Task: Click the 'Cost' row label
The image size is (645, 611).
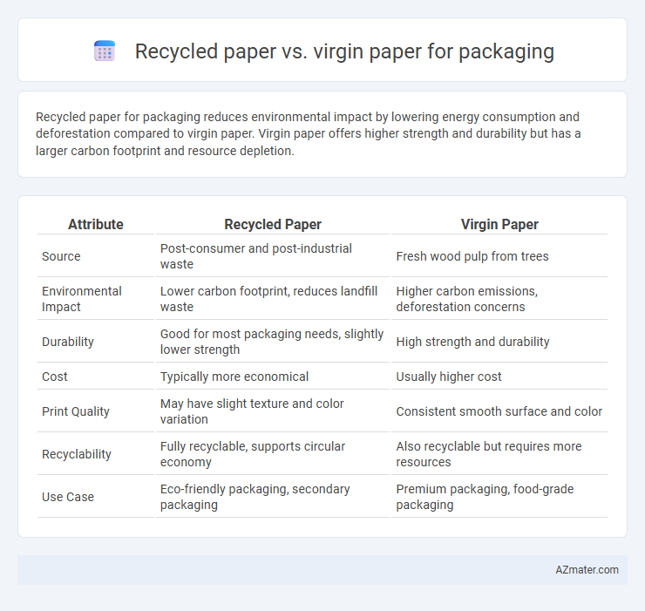Action: (x=55, y=377)
